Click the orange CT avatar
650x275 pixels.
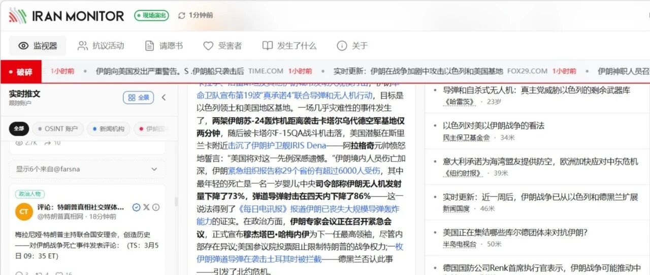(24, 212)
